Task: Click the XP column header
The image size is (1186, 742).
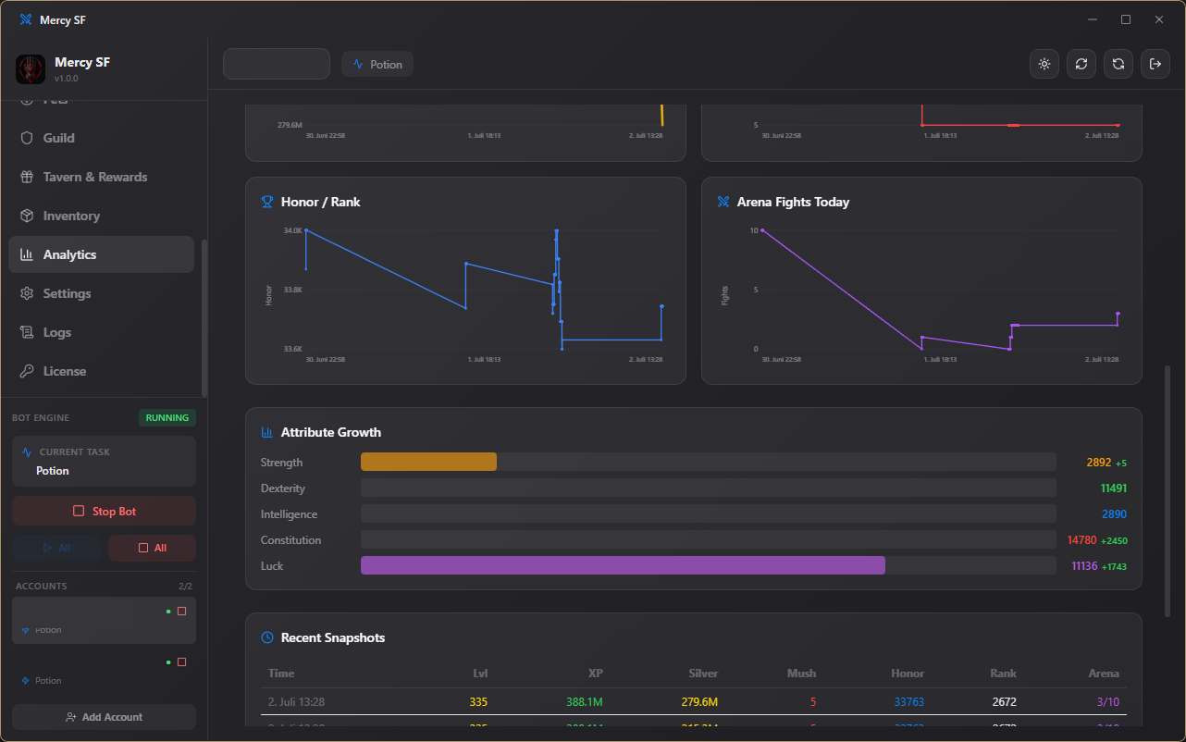Action: (596, 674)
